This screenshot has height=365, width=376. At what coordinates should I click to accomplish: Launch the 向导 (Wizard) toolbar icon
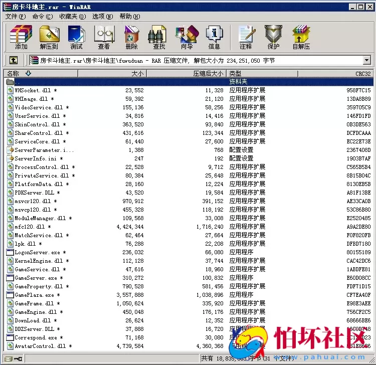tap(187, 37)
